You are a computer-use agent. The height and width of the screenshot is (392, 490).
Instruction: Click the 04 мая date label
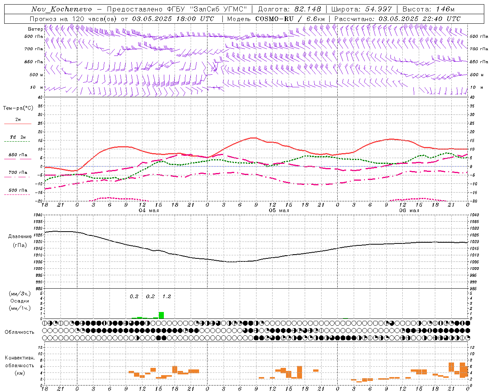pyautogui.click(x=149, y=211)
